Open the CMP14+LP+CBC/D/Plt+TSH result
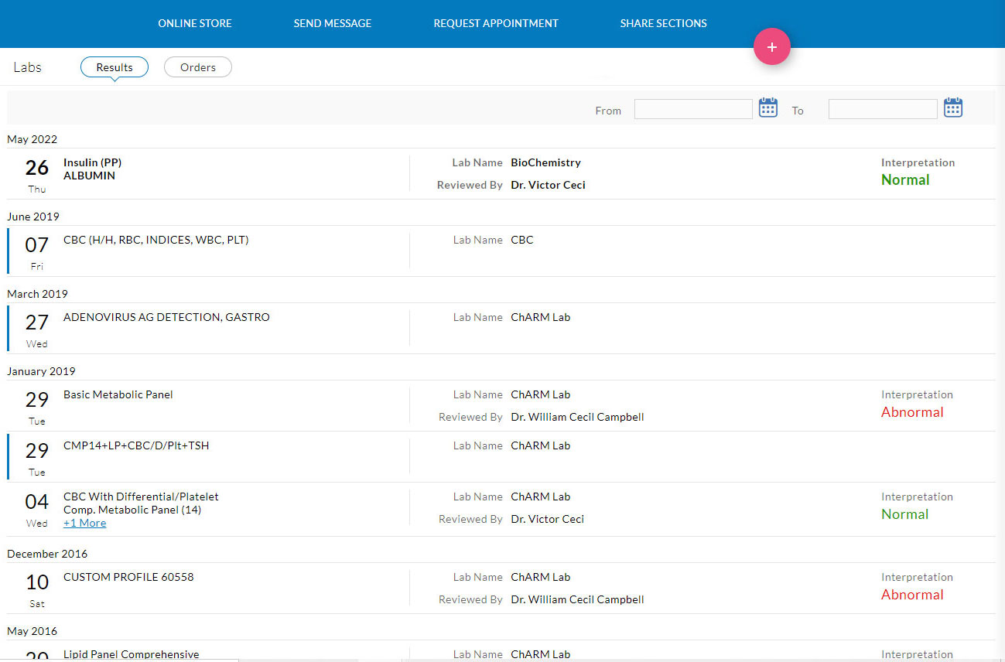Viewport: 1005px width, 662px height. pyautogui.click(x=136, y=445)
